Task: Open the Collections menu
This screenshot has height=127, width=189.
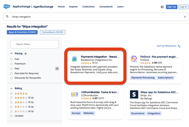Action: click(88, 7)
